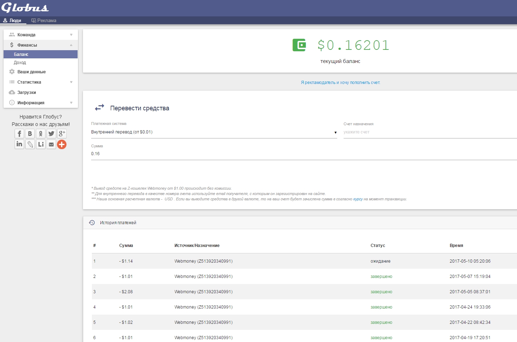This screenshot has width=517, height=342.
Task: Click the timestamp 2017-05-10 05:20:06
Action: click(470, 261)
